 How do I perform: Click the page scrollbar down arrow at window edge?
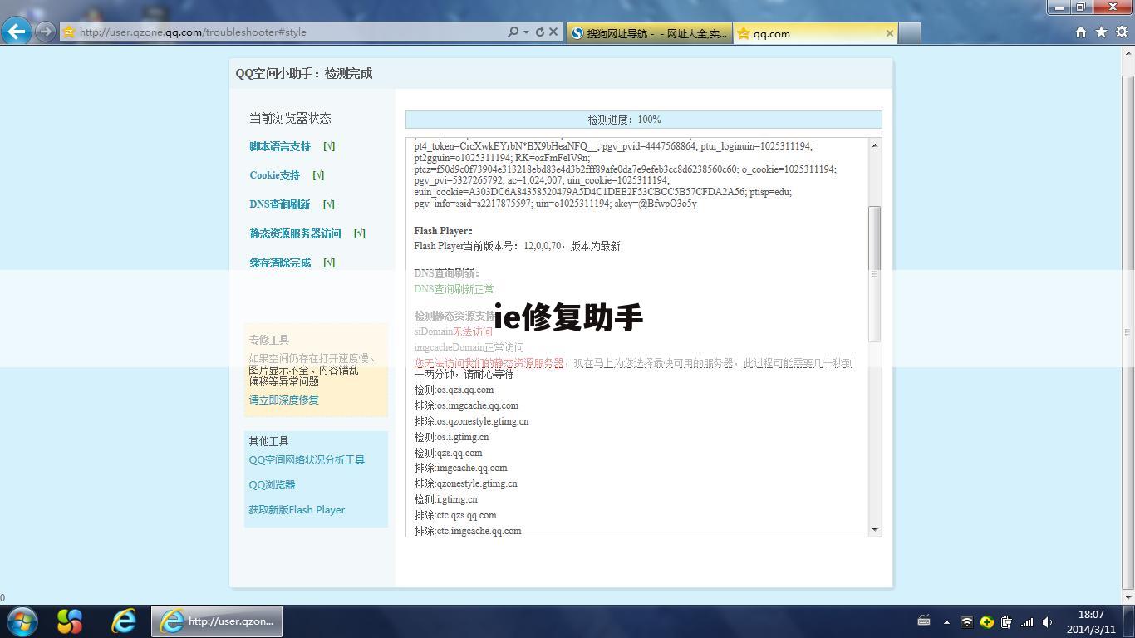pyautogui.click(x=1128, y=596)
